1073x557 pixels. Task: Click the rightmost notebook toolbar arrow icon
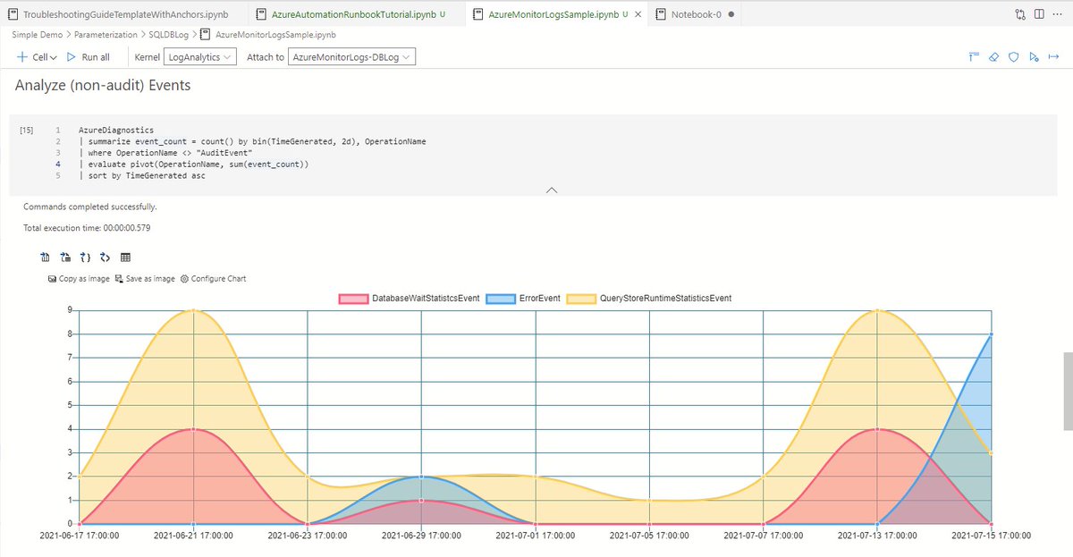click(x=1053, y=56)
